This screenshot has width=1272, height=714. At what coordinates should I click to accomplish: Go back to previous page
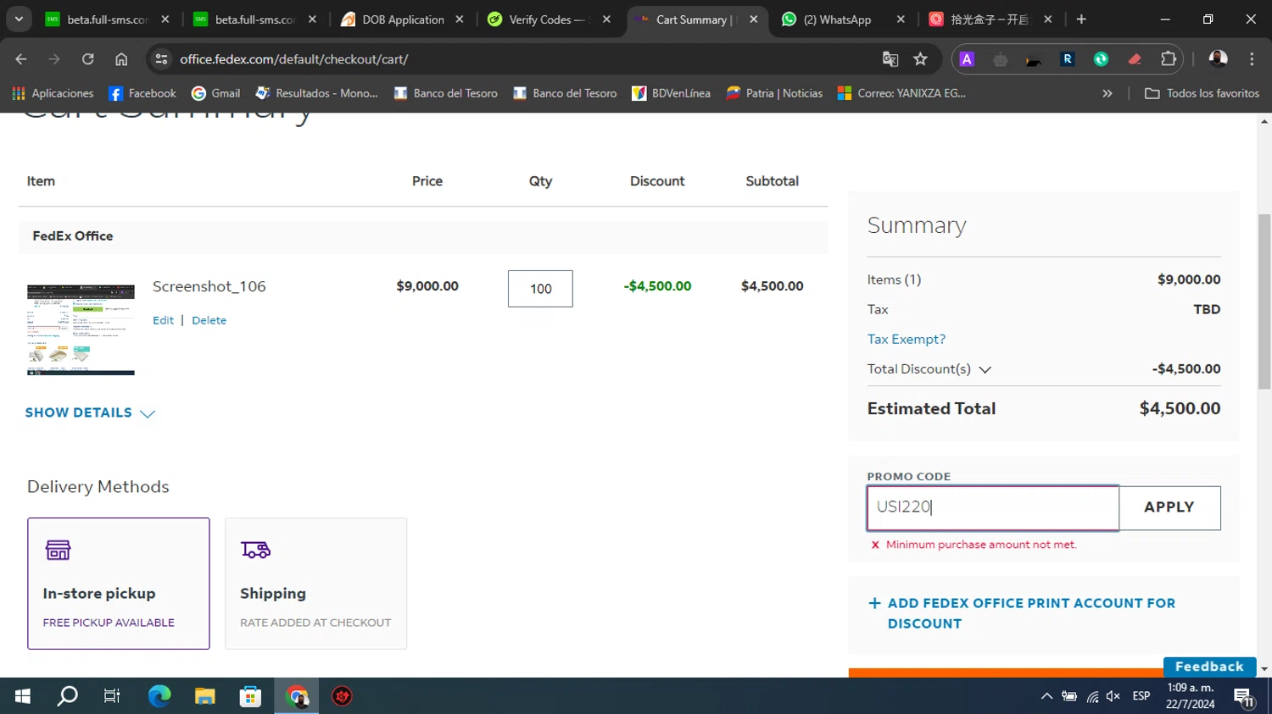[x=21, y=59]
